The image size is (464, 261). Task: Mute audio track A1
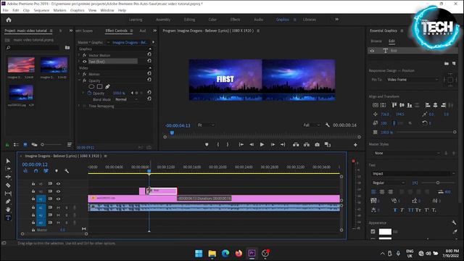(x=58, y=208)
